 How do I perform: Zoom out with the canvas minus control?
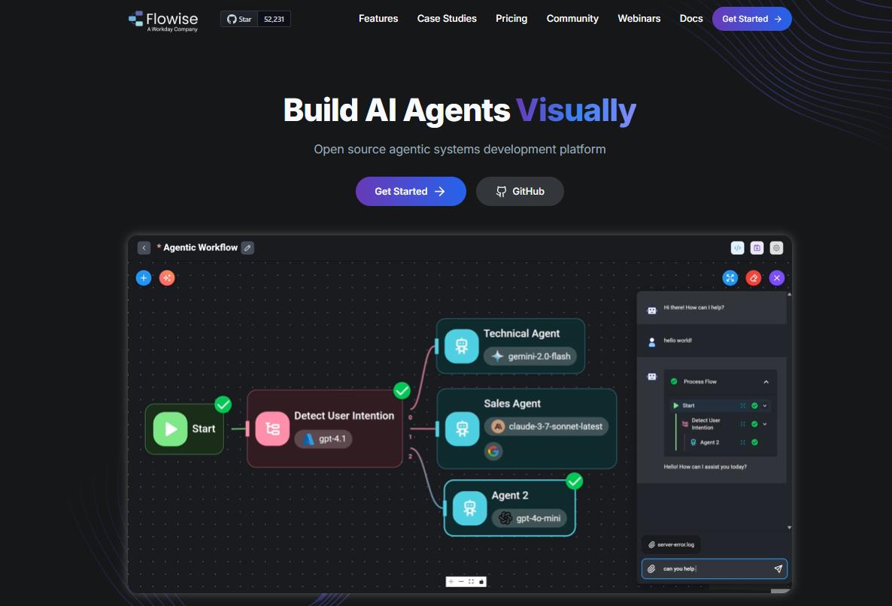tap(461, 581)
